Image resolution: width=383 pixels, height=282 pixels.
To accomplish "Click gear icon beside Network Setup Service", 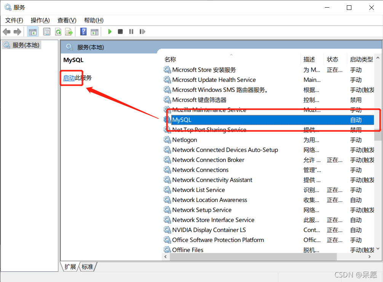I will click(167, 210).
